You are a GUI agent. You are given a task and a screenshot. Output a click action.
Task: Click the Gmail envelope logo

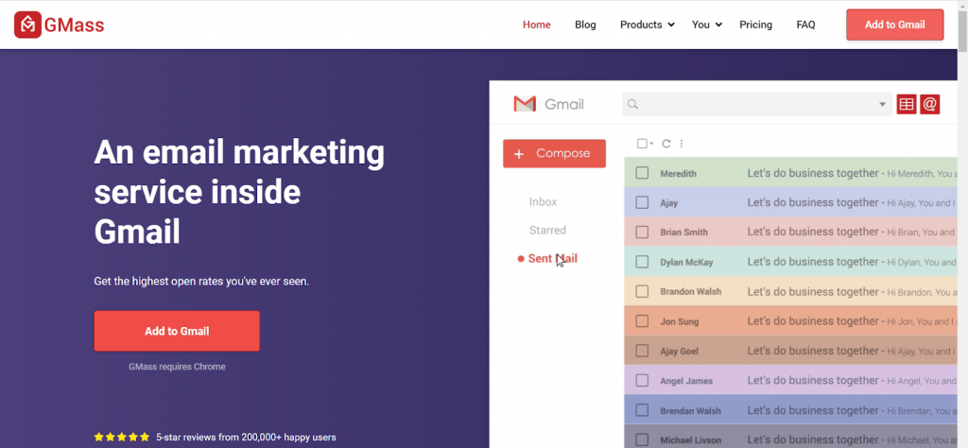coord(525,104)
